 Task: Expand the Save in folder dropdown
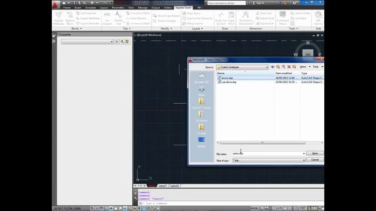267,67
